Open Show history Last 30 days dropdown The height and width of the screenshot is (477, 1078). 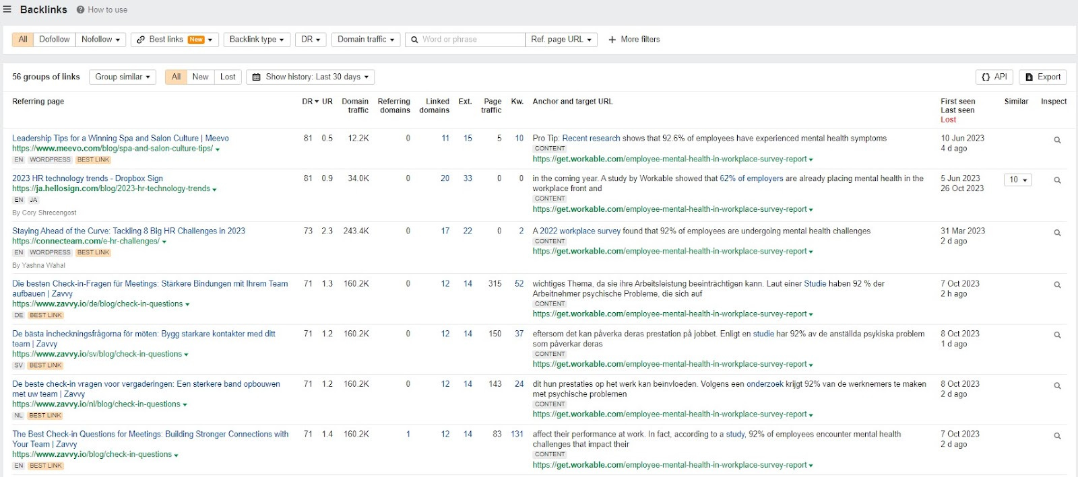pyautogui.click(x=311, y=77)
